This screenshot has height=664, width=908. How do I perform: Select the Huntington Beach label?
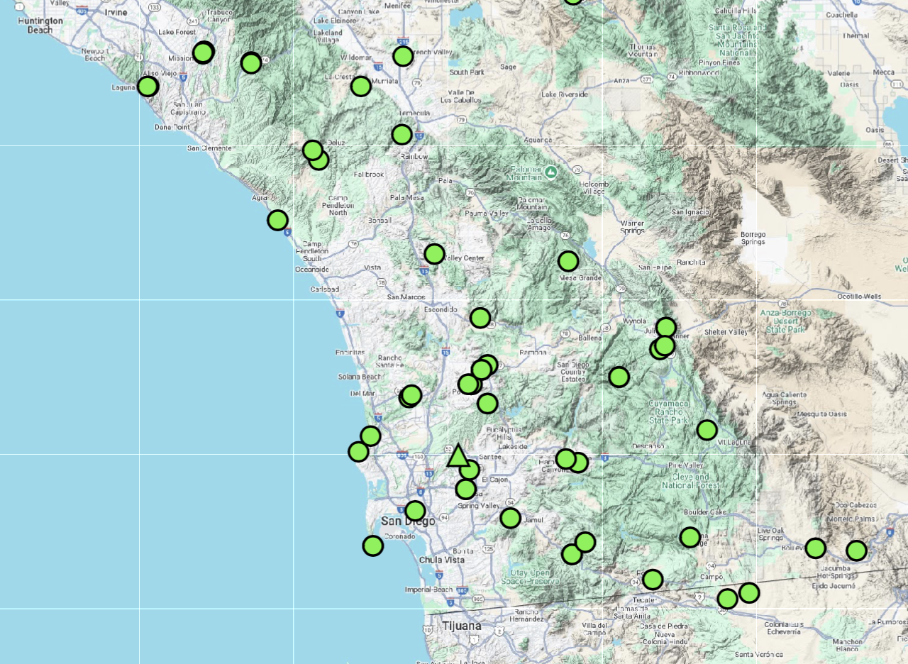coord(40,25)
